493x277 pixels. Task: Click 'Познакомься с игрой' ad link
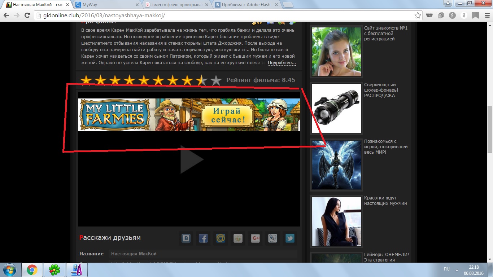tap(386, 147)
